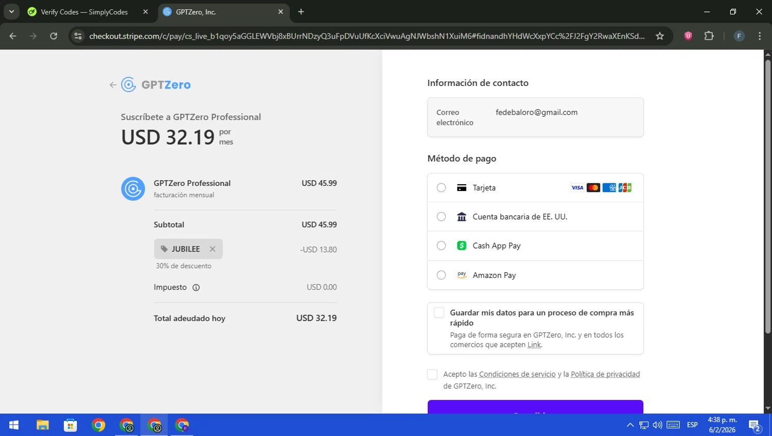The image size is (772, 436).
Task: Open Política de privacidad link
Action: point(605,374)
